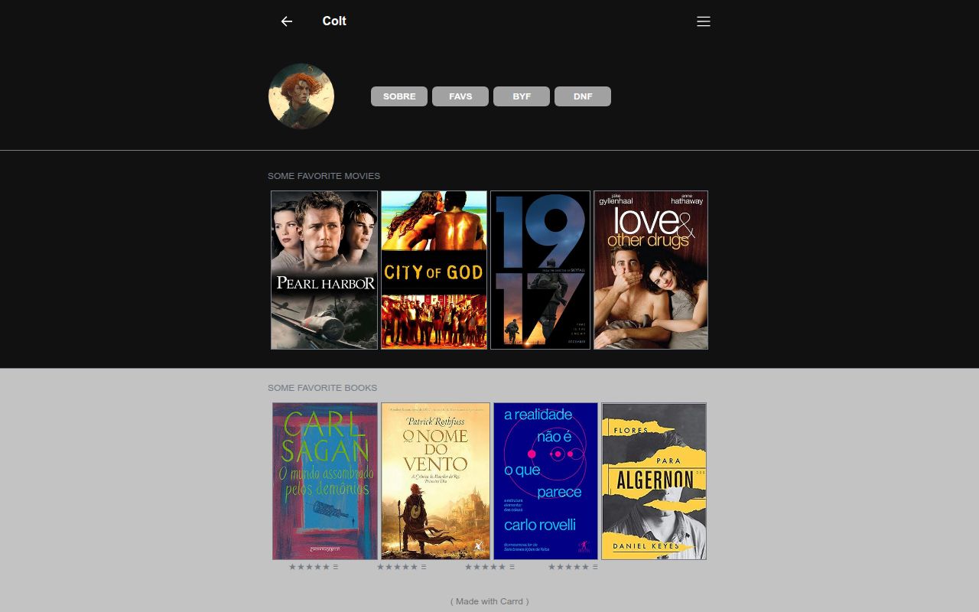This screenshot has height=612, width=979.
Task: Click the Pearl Harbor movie poster
Action: point(324,270)
